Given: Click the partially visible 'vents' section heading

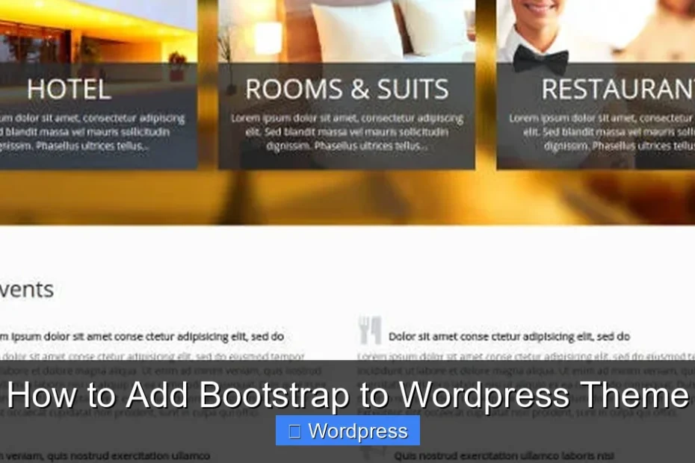Looking at the screenshot, I should [x=27, y=290].
